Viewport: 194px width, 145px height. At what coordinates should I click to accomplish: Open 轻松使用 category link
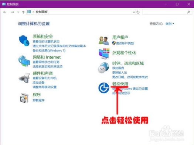pyautogui.click(x=120, y=84)
